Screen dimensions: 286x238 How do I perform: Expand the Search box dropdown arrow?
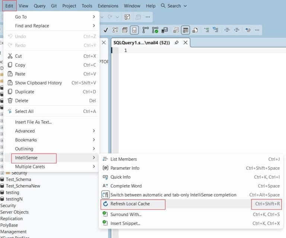coord(185,6)
